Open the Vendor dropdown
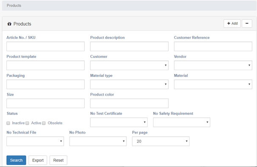Viewport: 257px width, 167px height. click(213, 66)
